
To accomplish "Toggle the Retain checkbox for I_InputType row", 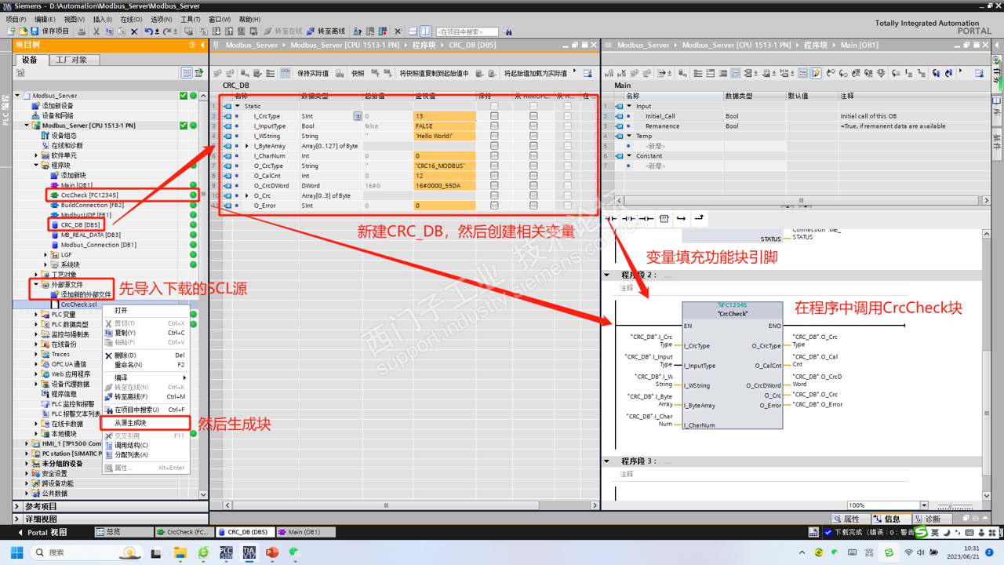I will pos(494,126).
